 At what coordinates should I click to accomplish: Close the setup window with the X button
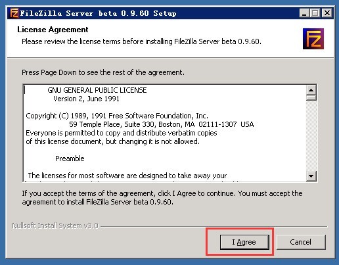(327, 13)
